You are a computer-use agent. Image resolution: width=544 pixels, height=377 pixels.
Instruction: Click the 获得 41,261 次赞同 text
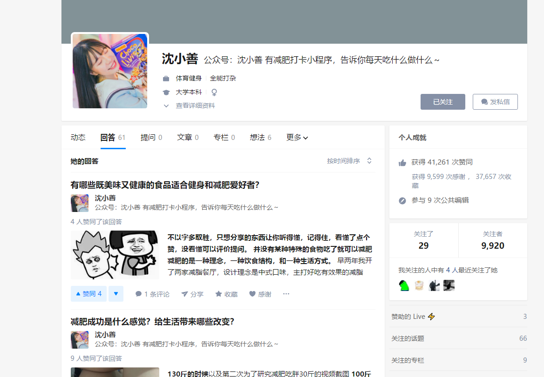point(442,162)
